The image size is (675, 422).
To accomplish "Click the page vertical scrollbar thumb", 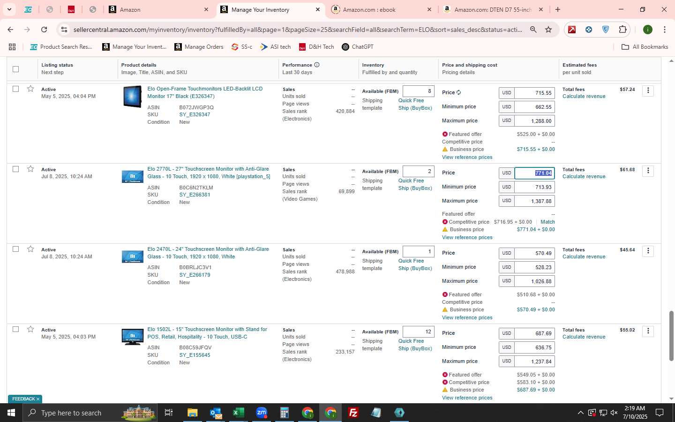I will click(671, 335).
